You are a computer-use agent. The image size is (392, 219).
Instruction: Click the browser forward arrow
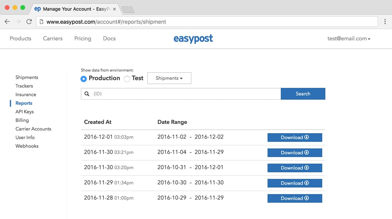coord(18,22)
